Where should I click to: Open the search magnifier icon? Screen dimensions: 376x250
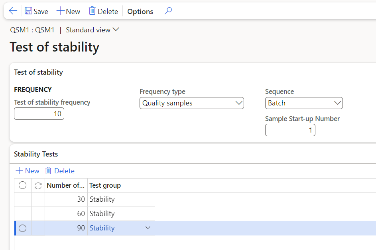pos(168,11)
